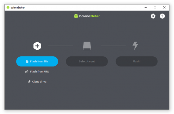Open help with the question mark icon
Viewport: 174px width, 114px height.
pyautogui.click(x=162, y=16)
